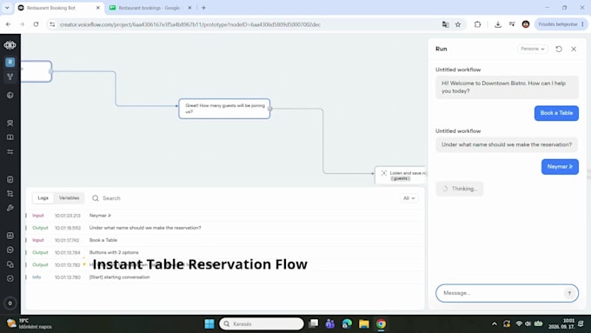Open the tab search dropdown arrow

[7, 8]
